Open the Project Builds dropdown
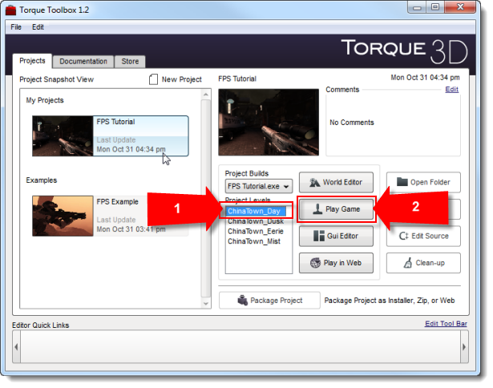This screenshot has height=388, width=493. [259, 186]
